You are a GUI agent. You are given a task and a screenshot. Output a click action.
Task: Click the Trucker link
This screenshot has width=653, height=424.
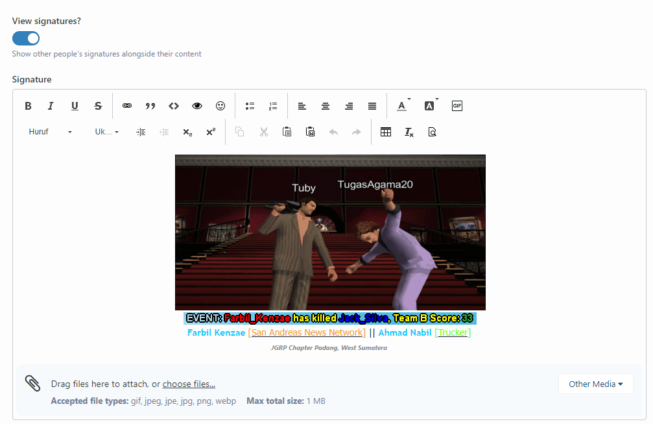453,332
